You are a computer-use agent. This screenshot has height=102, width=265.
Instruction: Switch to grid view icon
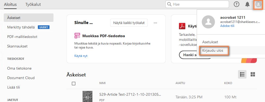(253, 74)
